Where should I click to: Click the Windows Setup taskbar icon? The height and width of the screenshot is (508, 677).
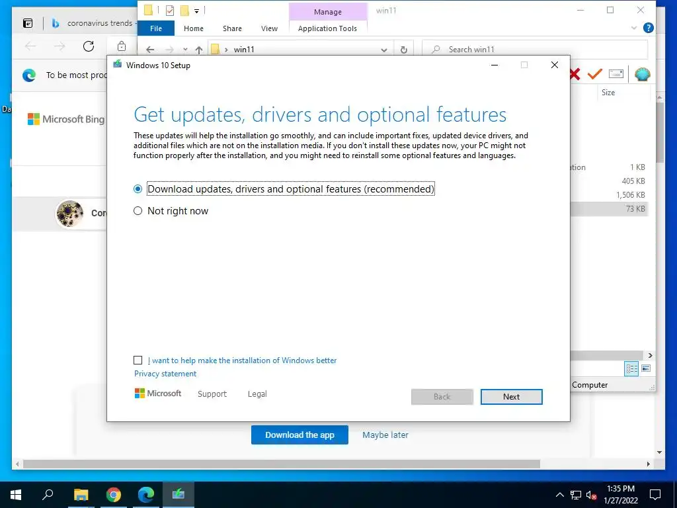pos(179,495)
